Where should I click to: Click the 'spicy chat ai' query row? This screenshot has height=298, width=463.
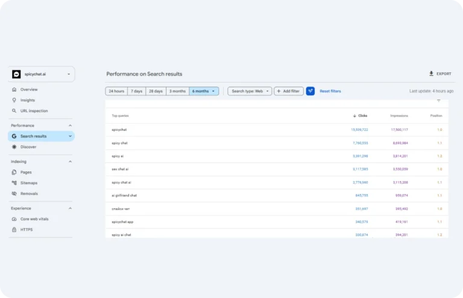coord(277,183)
